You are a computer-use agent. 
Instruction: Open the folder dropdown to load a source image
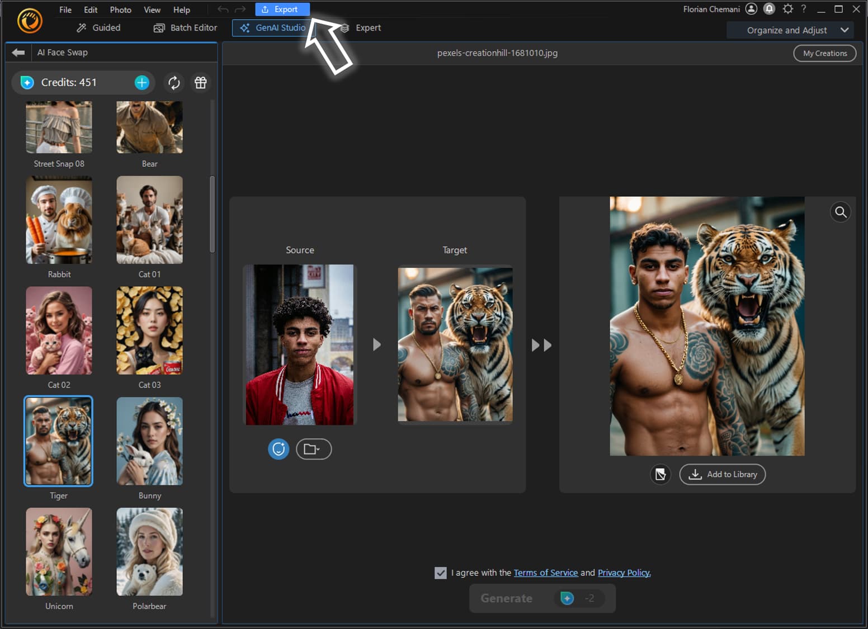click(313, 449)
